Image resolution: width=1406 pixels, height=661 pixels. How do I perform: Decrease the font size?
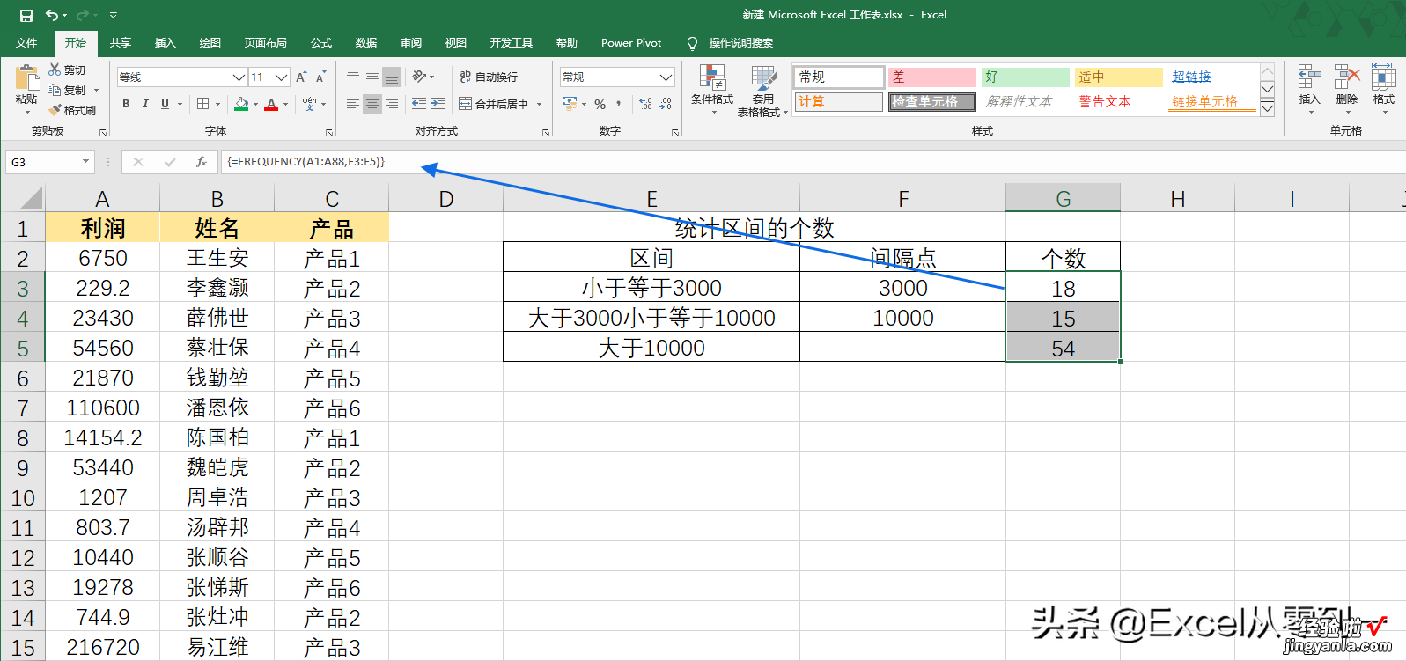coord(320,77)
